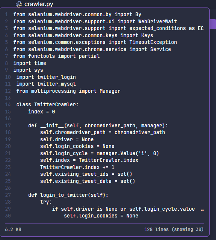The image size is (216, 240).
Task: Click '128 lines (showing 30)' status text
Action: click(x=174, y=229)
